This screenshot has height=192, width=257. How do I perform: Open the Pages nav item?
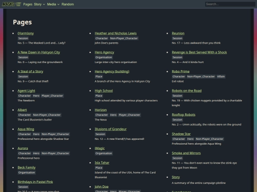(28, 4)
